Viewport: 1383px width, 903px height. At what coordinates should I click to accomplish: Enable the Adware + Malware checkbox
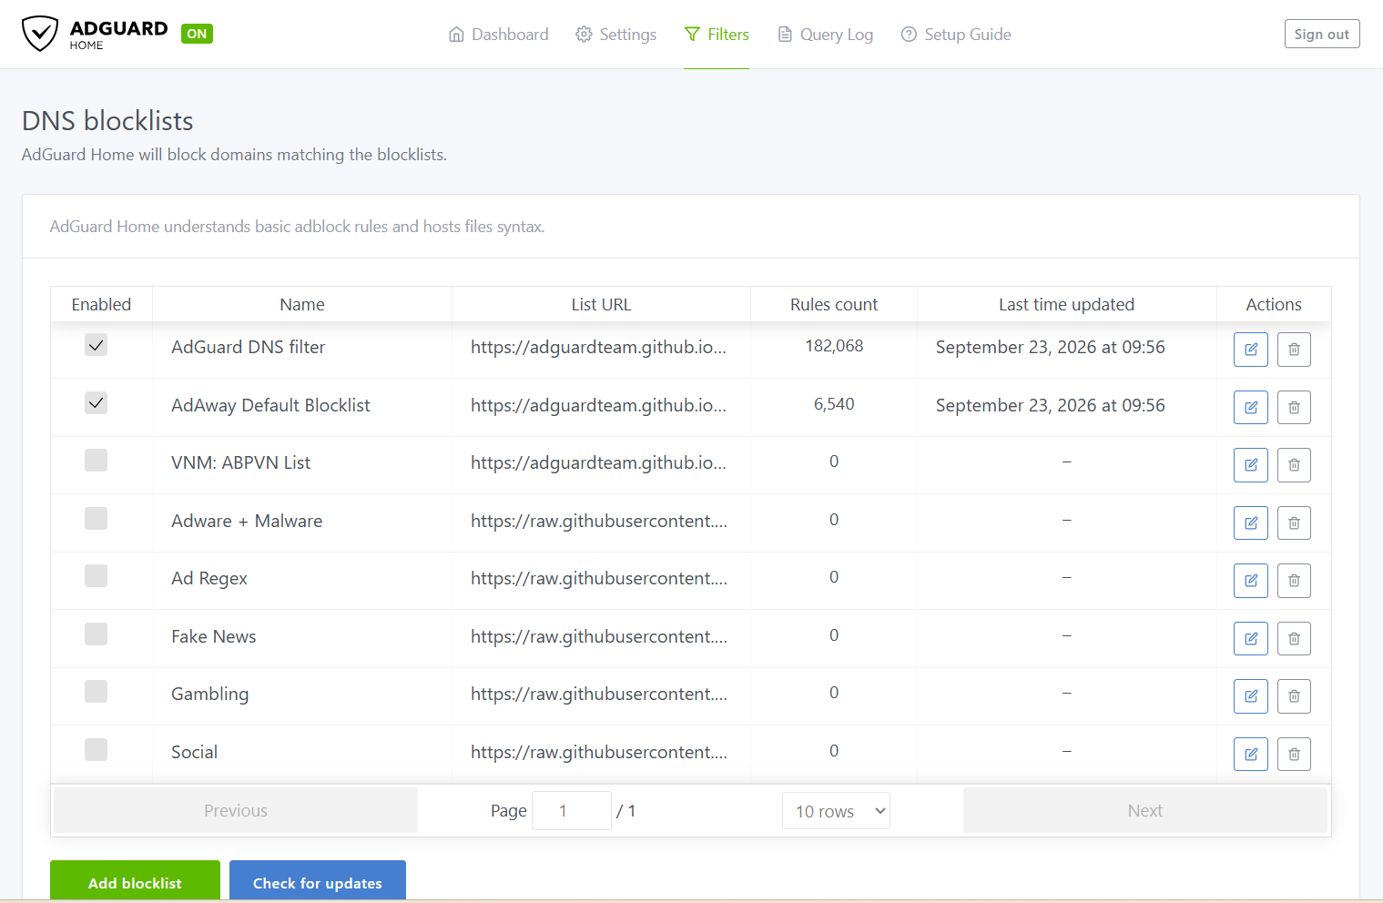[96, 518]
